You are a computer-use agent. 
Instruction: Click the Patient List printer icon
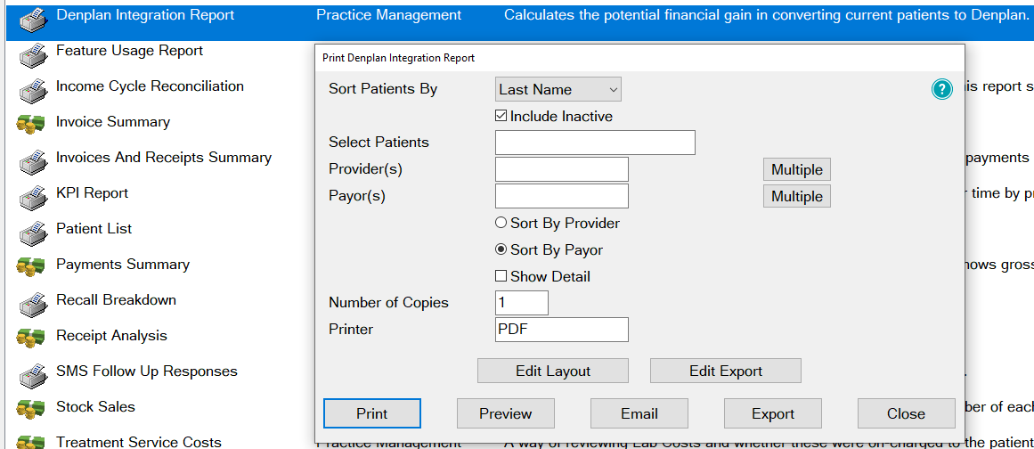click(x=33, y=231)
